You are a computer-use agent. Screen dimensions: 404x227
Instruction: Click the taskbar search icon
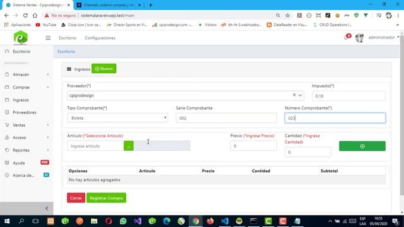[x=21, y=221]
